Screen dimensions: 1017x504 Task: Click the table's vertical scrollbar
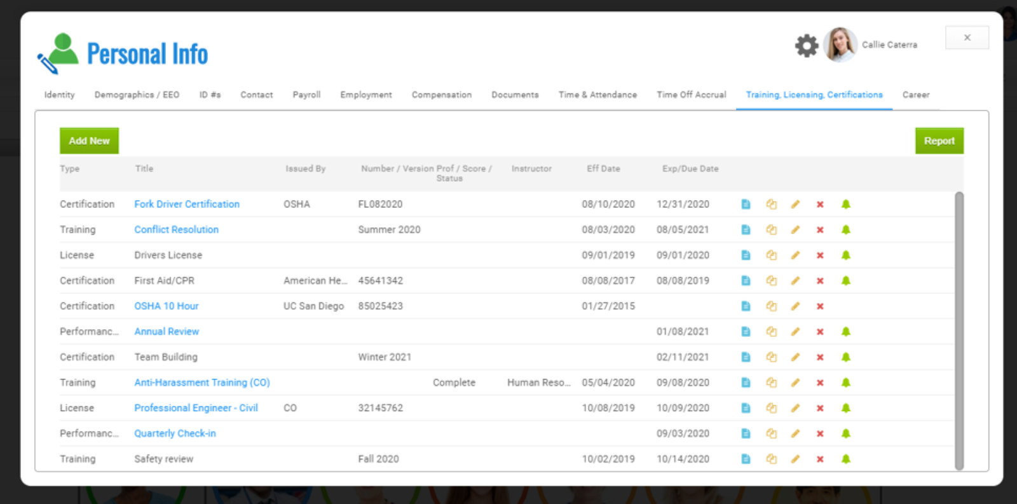point(959,330)
